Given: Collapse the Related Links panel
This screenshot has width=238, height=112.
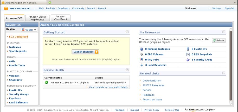Looking at the screenshot, I should coord(224,73).
